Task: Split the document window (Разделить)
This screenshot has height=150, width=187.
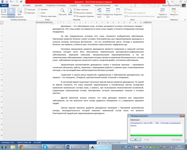Action: coord(118,12)
